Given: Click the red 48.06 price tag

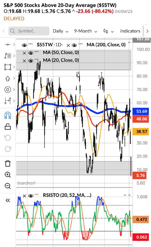Looking at the screenshot, I should click(x=141, y=119).
